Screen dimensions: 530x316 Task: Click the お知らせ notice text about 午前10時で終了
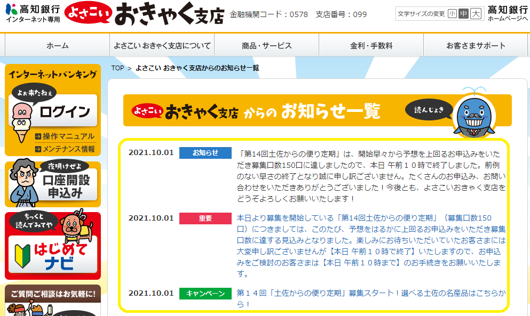(371, 176)
